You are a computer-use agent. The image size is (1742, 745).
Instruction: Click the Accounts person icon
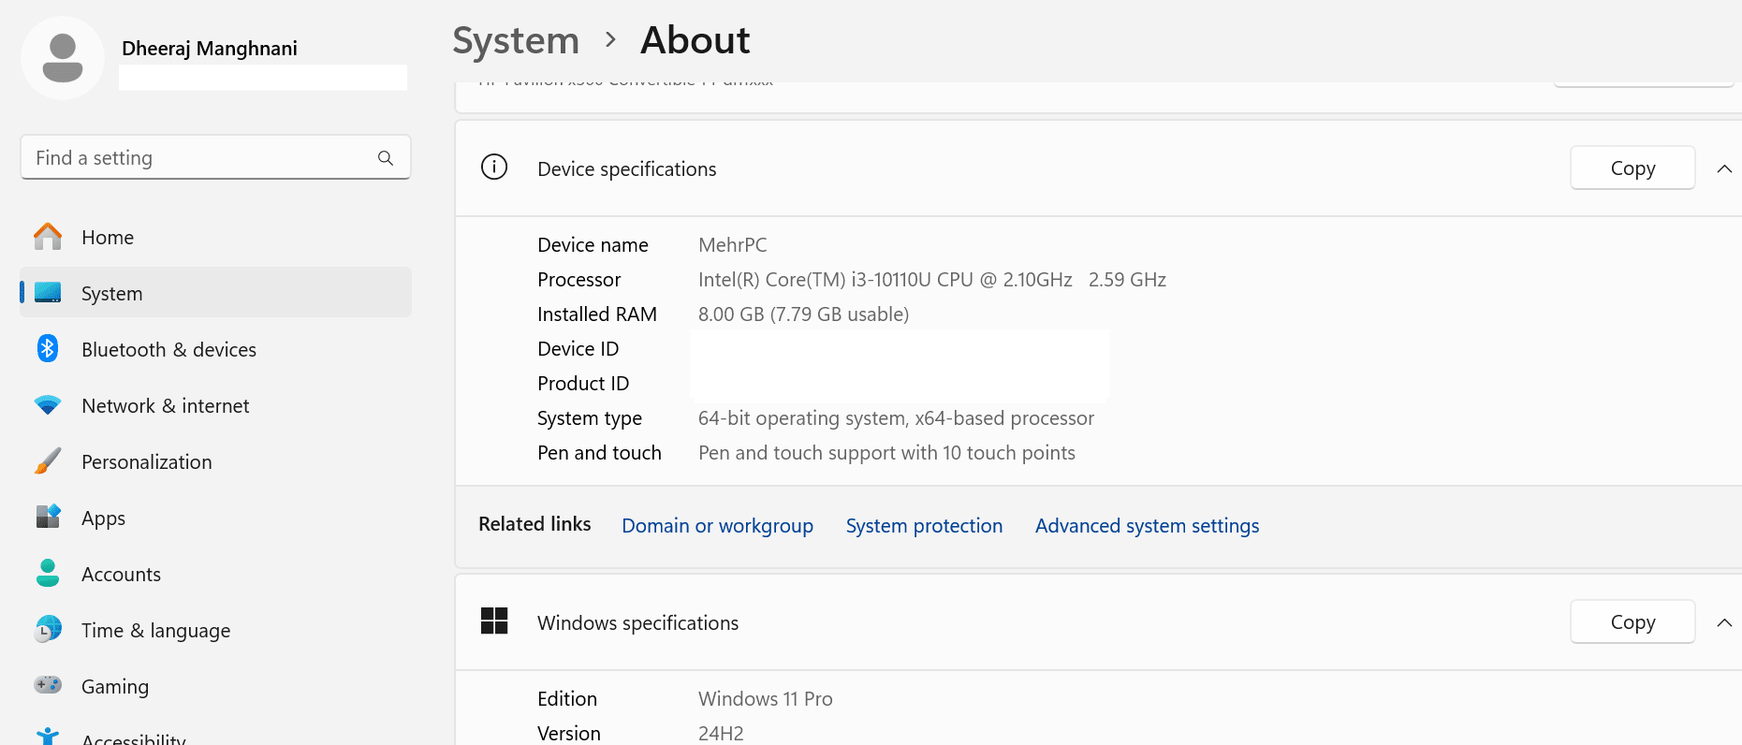tap(48, 574)
